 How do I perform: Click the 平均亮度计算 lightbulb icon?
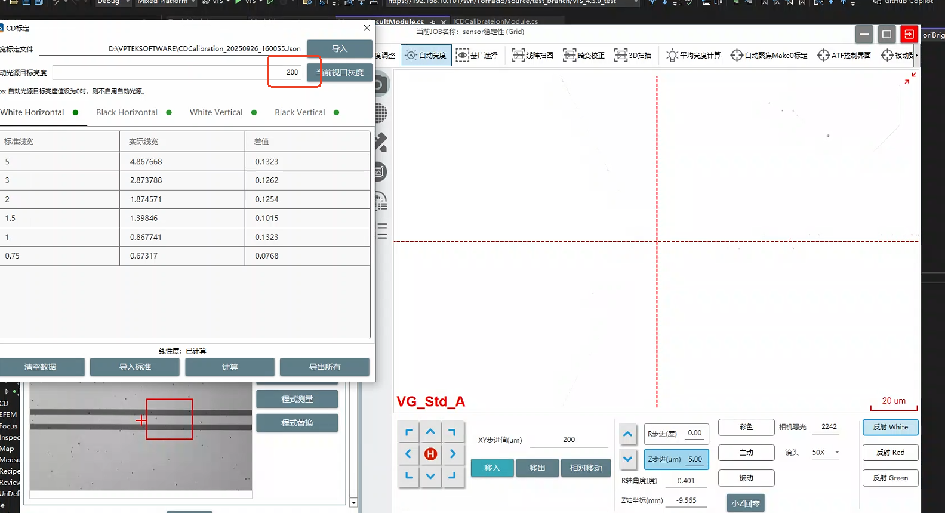(x=672, y=56)
